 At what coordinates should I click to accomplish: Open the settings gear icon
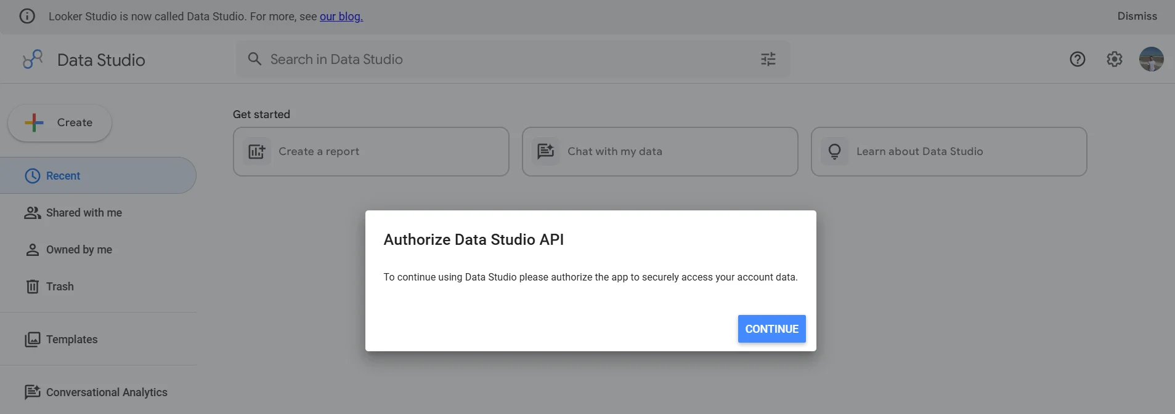1114,59
